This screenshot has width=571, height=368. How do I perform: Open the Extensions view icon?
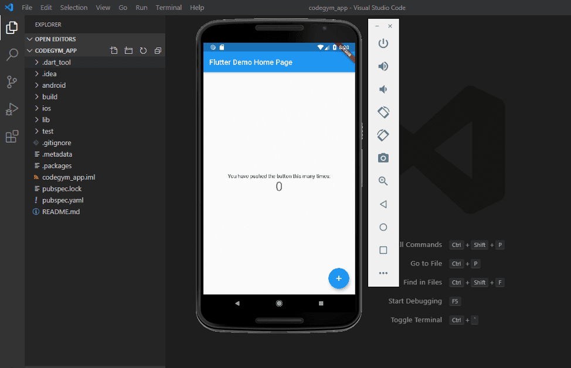tap(12, 137)
